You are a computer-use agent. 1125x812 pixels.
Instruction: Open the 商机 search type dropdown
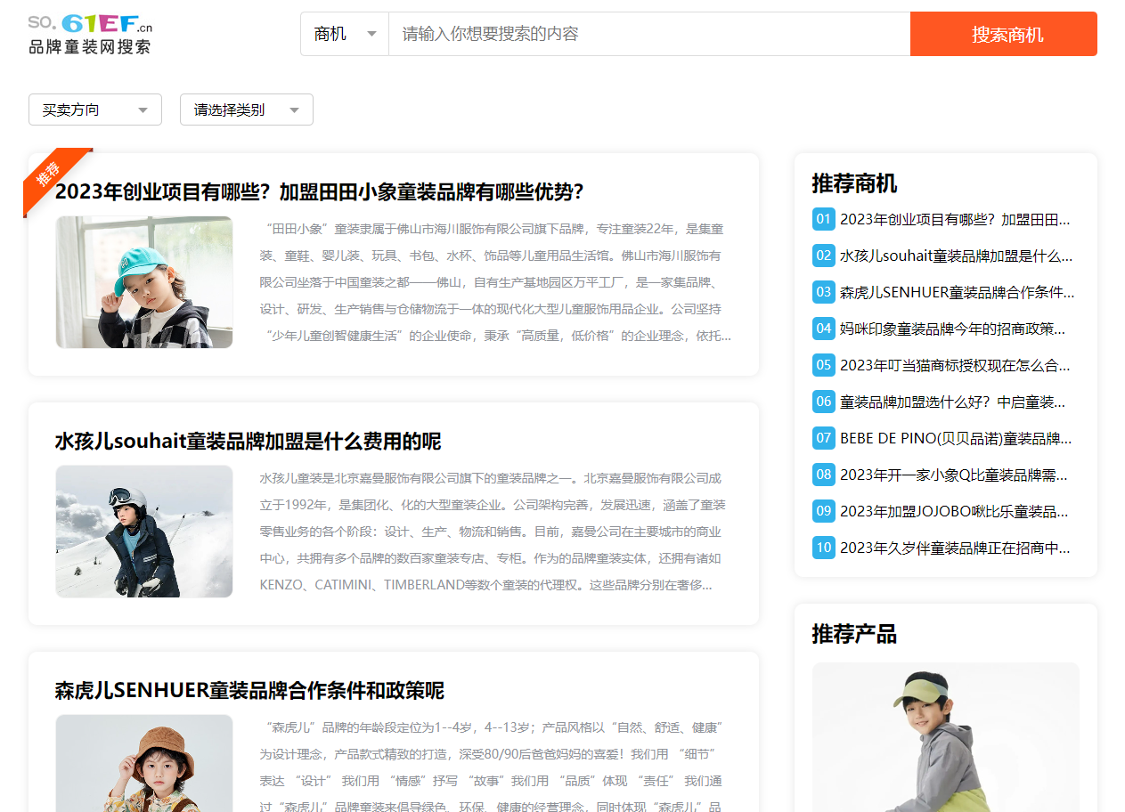345,34
